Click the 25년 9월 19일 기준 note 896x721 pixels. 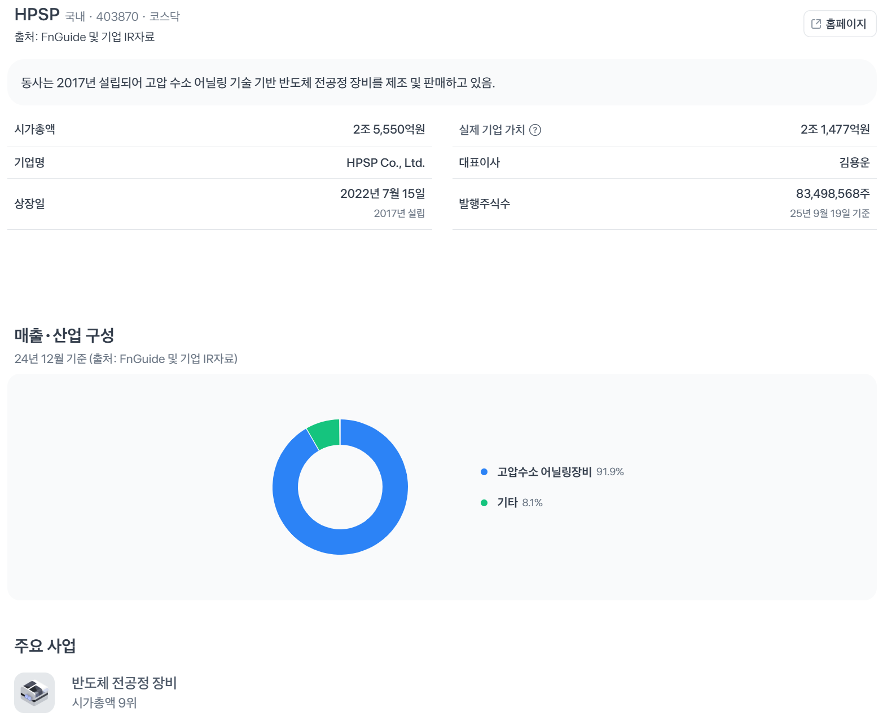tap(829, 214)
